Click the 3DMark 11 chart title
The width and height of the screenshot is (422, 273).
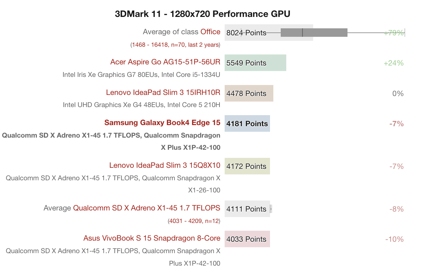click(203, 14)
